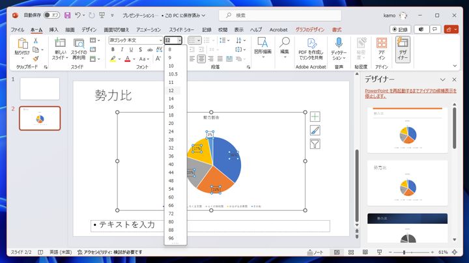The width and height of the screenshot is (469, 263).
Task: Click the Chart Styles brush button
Action: (x=315, y=130)
